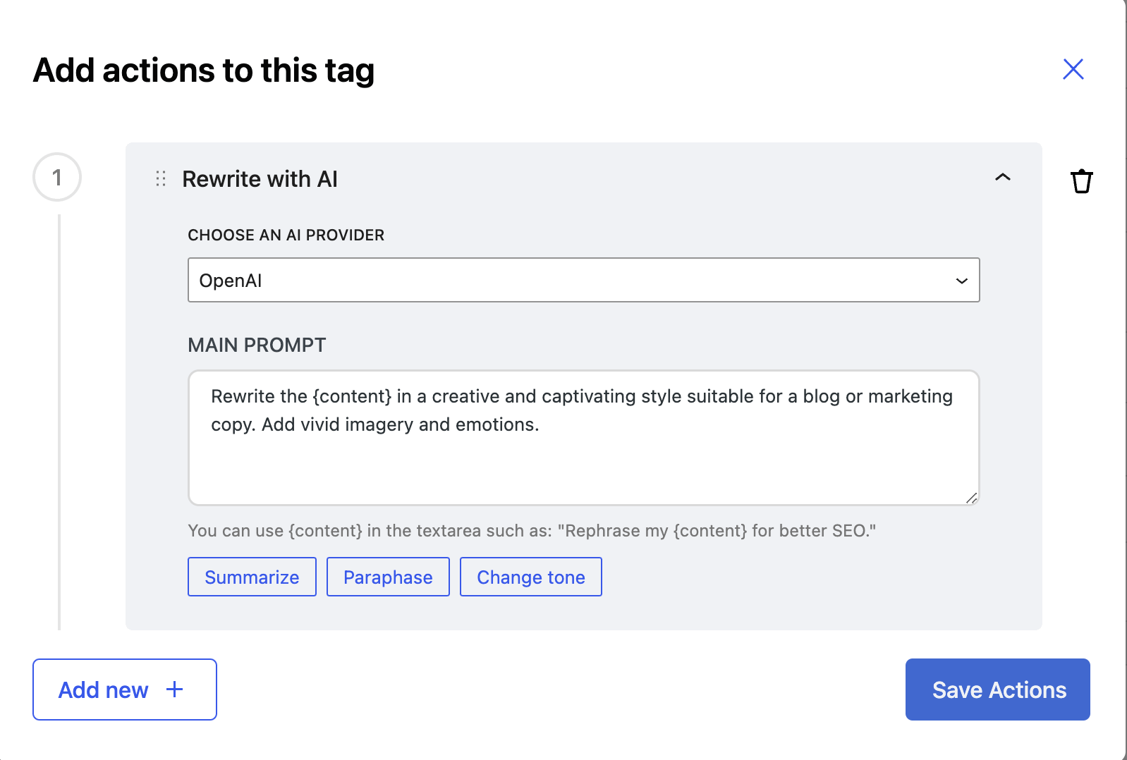The height and width of the screenshot is (760, 1127).
Task: Click the {content} hint text below the textarea
Action: click(531, 531)
